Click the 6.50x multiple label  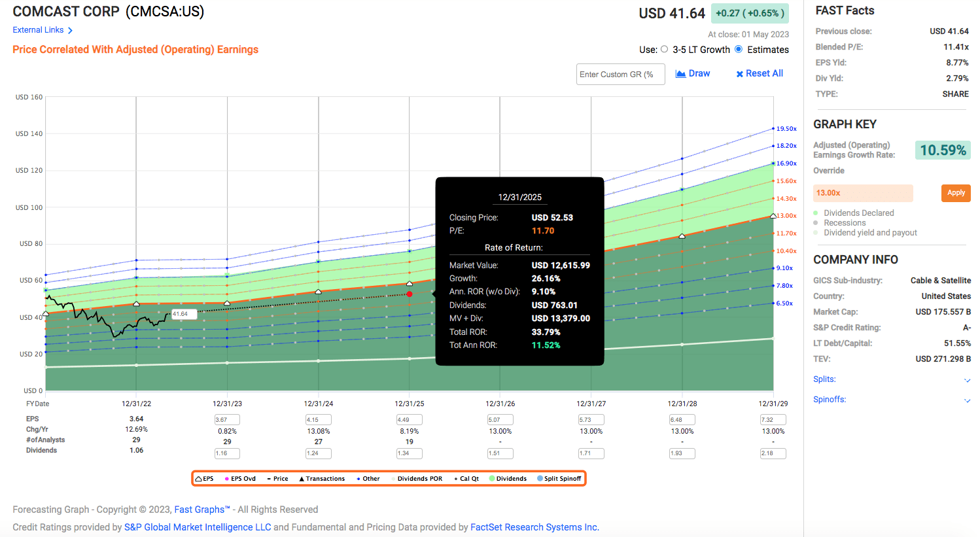(x=784, y=303)
